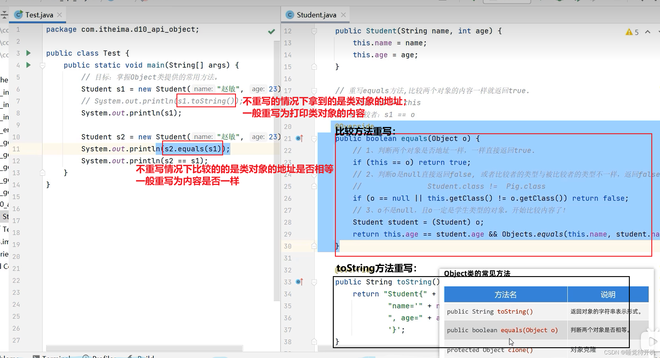This screenshot has height=358, width=660.
Task: Click the override marker beside the equals method
Action: [x=297, y=138]
